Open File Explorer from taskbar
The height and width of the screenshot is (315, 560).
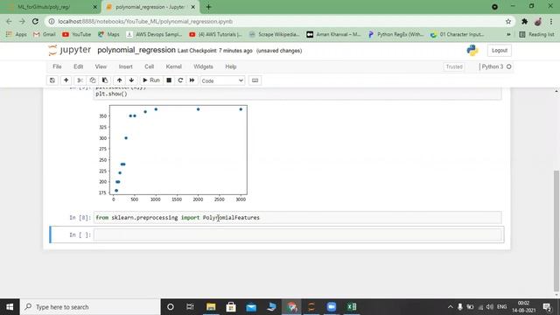[211, 307]
